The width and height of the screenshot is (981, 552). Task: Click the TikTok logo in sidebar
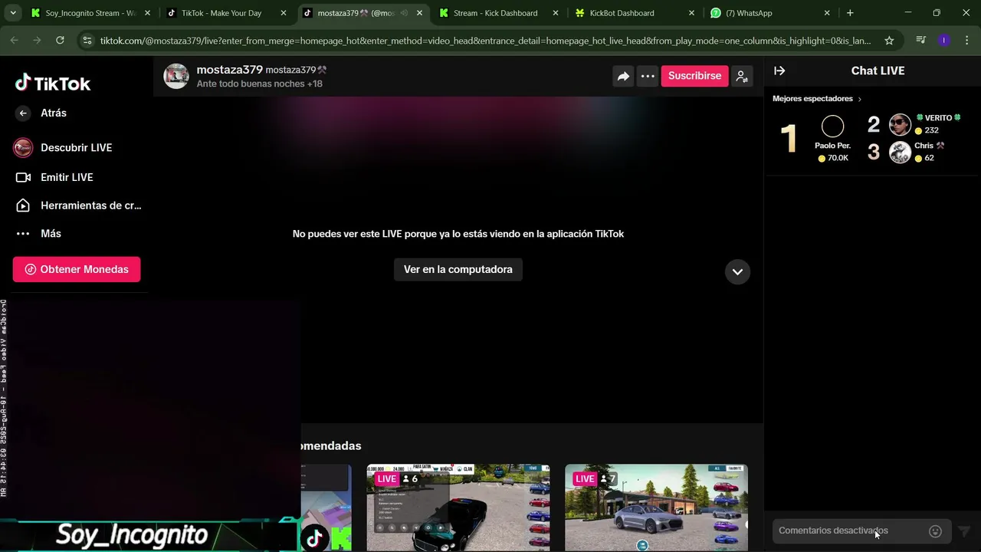point(53,83)
